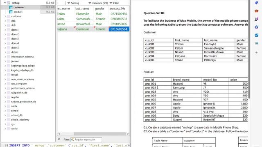Screen dimensions: 262x147
Task: Click the Darmasiri last_name grid cell
Action: 84,29
